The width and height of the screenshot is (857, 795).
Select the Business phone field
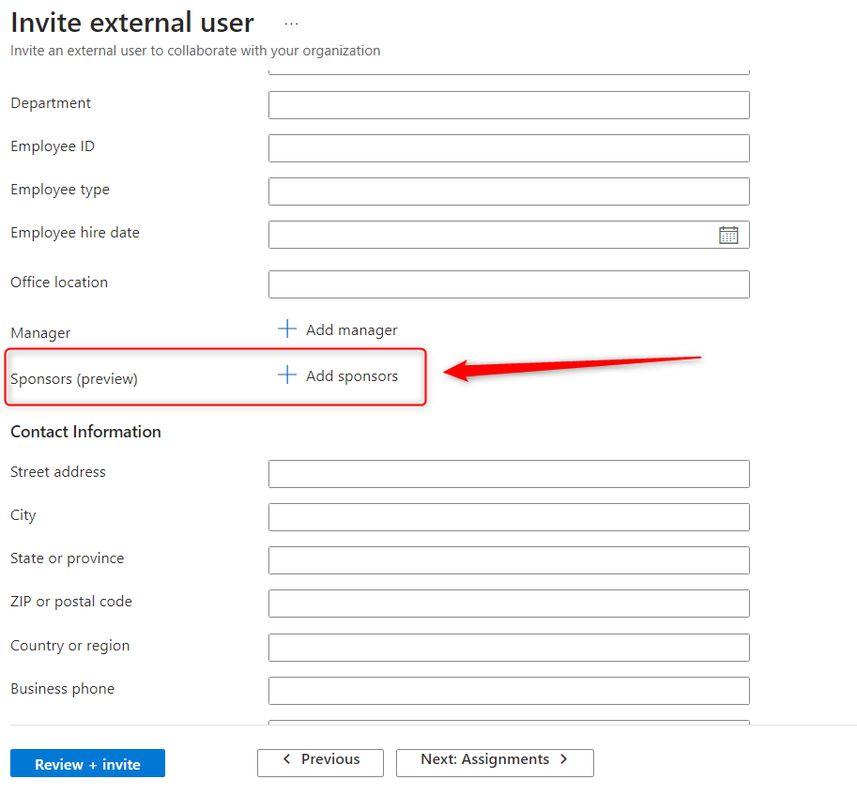tap(508, 691)
